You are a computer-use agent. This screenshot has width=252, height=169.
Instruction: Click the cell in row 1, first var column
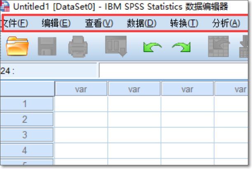click(x=81, y=104)
